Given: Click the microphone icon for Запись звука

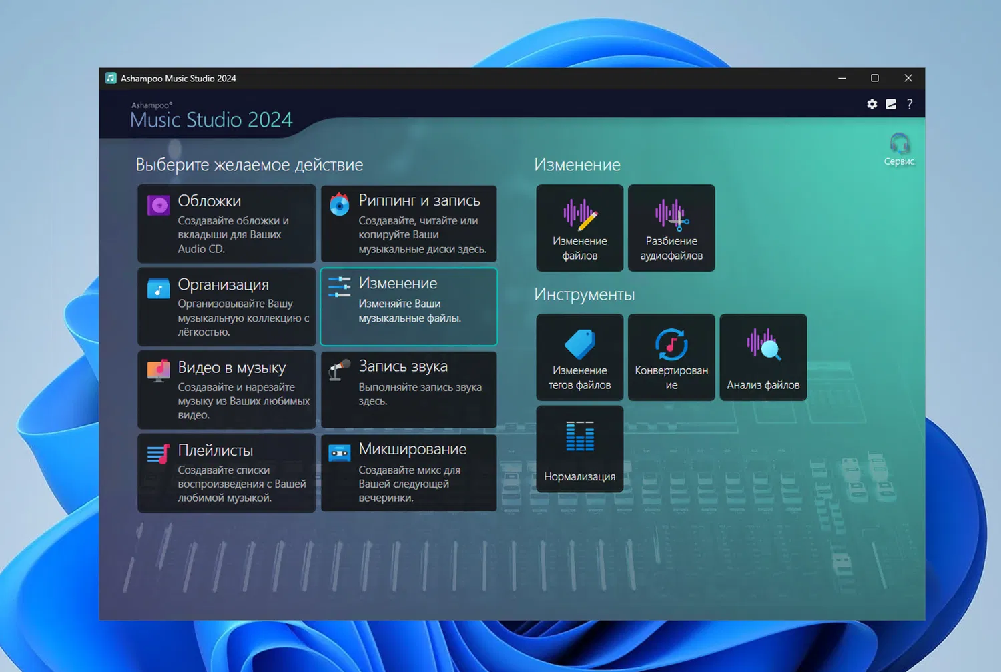Looking at the screenshot, I should [x=340, y=370].
